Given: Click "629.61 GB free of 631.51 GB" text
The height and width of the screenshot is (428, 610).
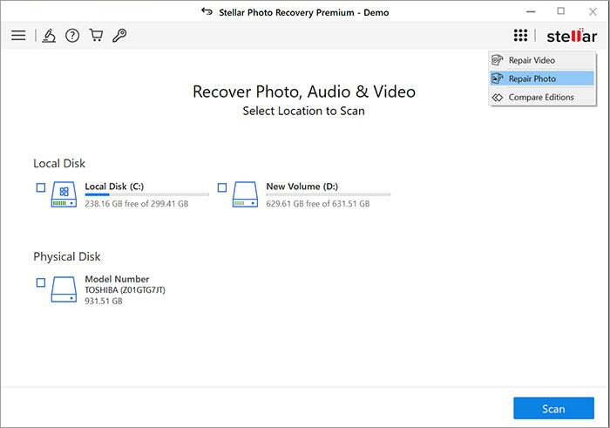Looking at the screenshot, I should pos(318,203).
